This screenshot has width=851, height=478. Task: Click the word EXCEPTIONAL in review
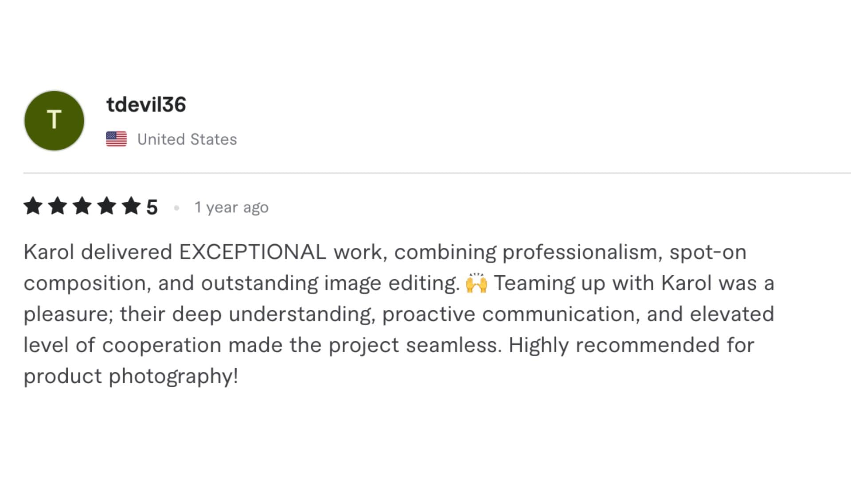click(x=253, y=252)
